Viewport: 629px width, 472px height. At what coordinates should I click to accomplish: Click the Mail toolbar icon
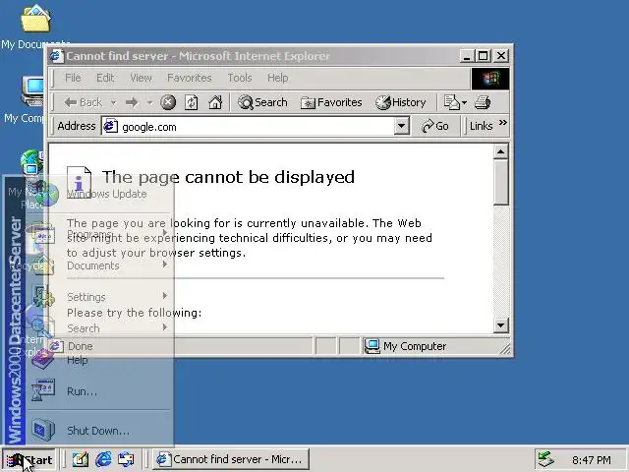pyautogui.click(x=452, y=102)
